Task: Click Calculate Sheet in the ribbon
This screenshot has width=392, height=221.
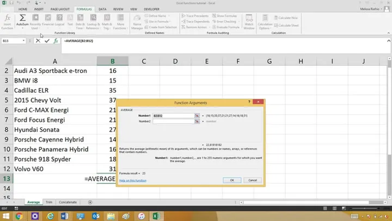Action: pyautogui.click(x=286, y=25)
